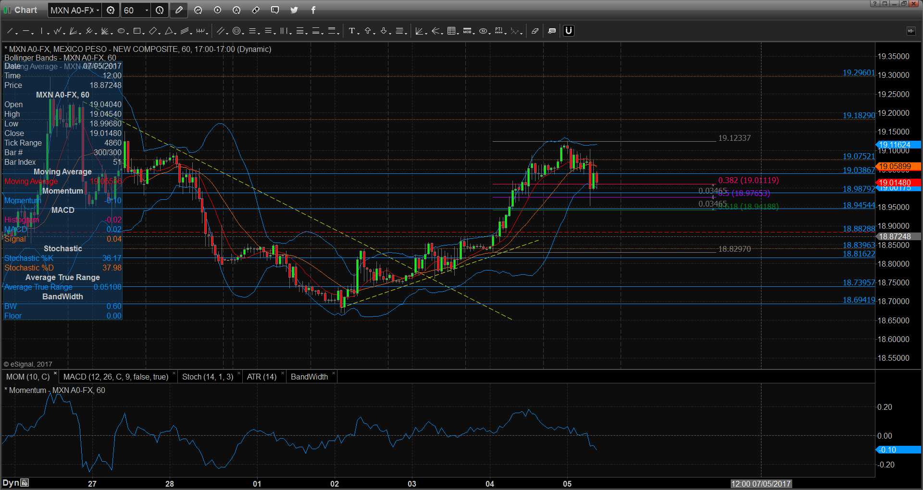Image resolution: width=923 pixels, height=490 pixels.
Task: Switch to the Stoch (14, 1, 3) tab
Action: click(208, 377)
